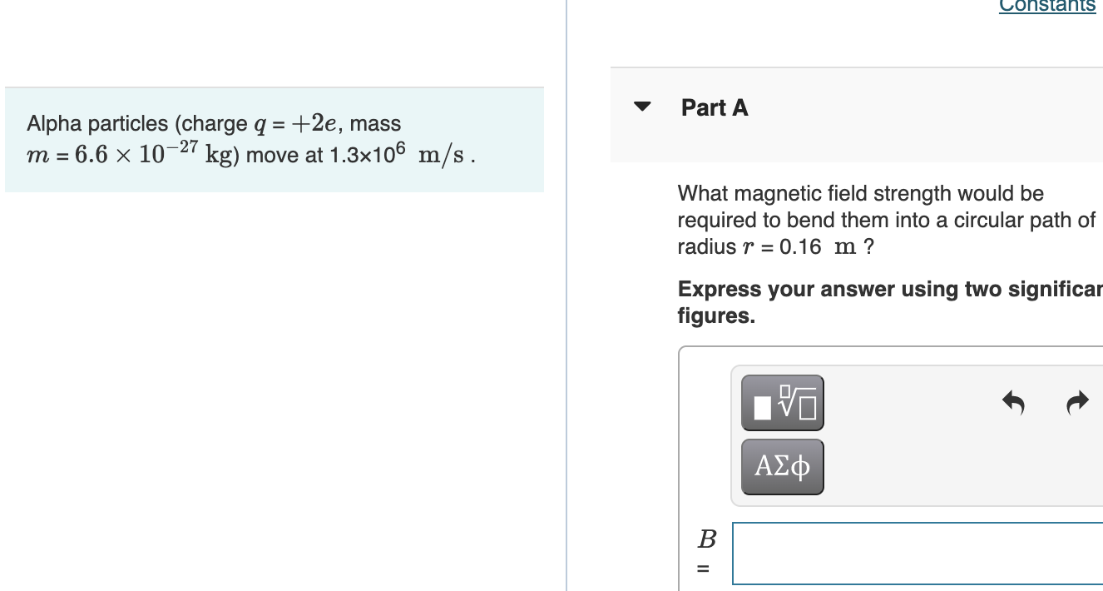Click the Part A disclosure triangle
This screenshot has height=591, width=1103.
point(643,107)
